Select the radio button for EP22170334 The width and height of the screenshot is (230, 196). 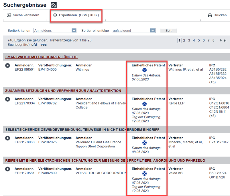click(7, 99)
